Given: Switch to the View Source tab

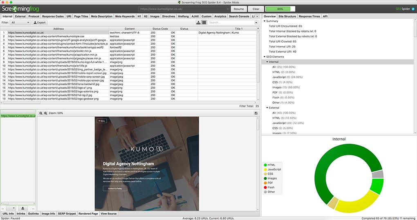Looking at the screenshot, I should click(108, 213).
